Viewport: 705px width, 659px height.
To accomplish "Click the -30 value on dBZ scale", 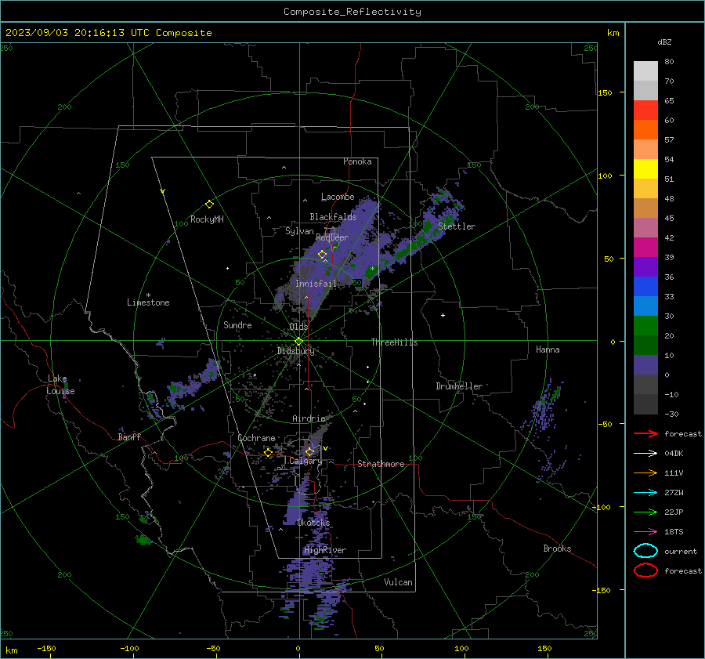I will tap(671, 414).
